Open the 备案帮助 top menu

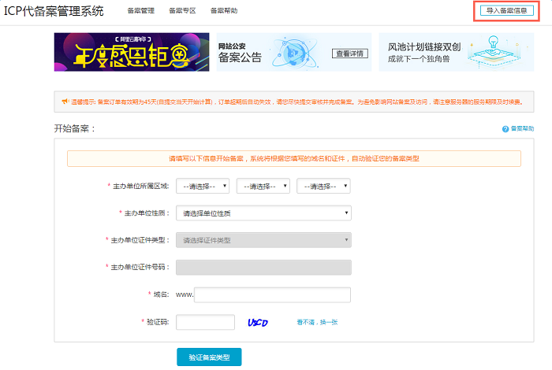[x=224, y=11]
